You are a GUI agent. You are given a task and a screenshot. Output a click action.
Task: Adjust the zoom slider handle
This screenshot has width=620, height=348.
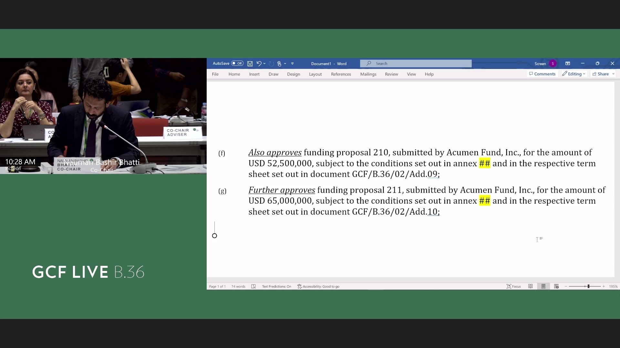[588, 286]
